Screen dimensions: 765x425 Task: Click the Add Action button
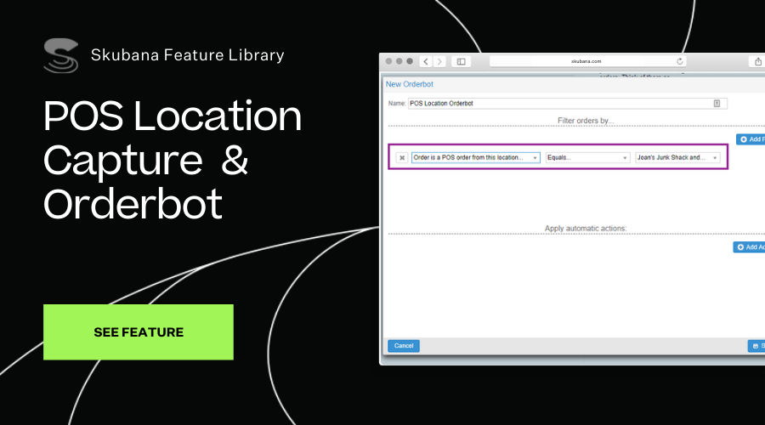click(x=750, y=246)
